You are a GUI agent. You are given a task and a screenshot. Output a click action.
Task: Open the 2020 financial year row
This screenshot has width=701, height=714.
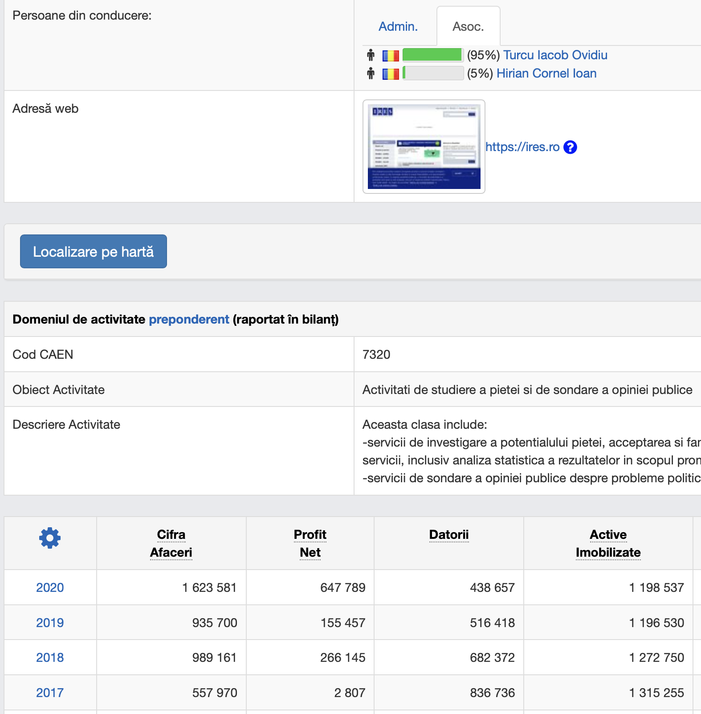pyautogui.click(x=50, y=587)
